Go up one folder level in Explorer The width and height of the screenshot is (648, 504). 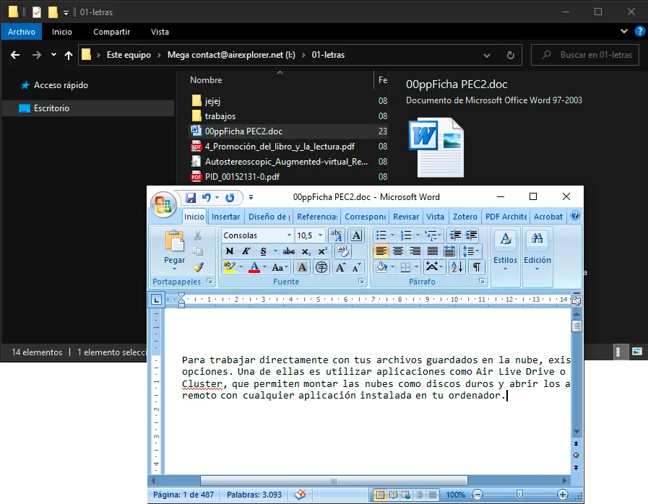click(69, 55)
